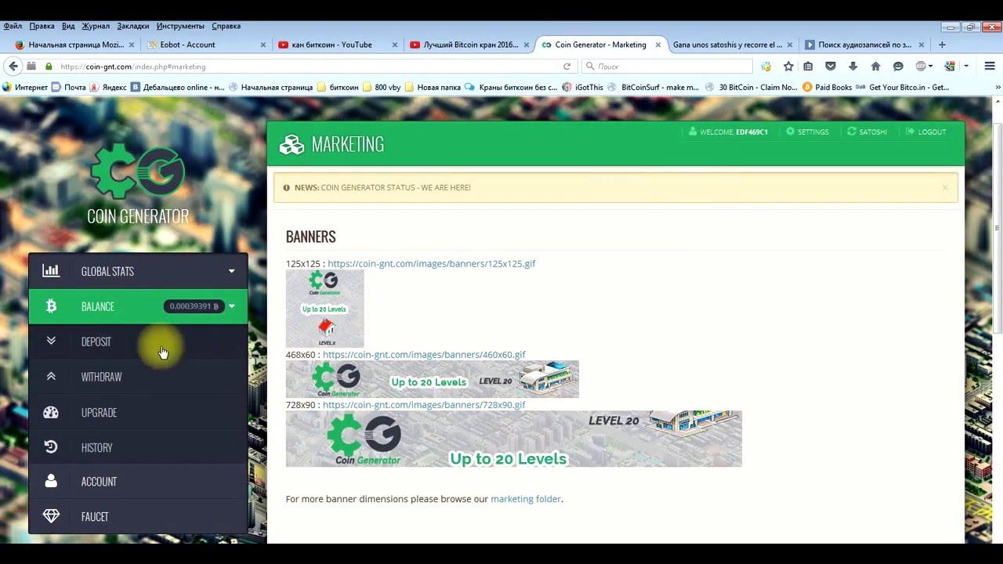
Task: Dismiss the news alert with X
Action: click(945, 187)
